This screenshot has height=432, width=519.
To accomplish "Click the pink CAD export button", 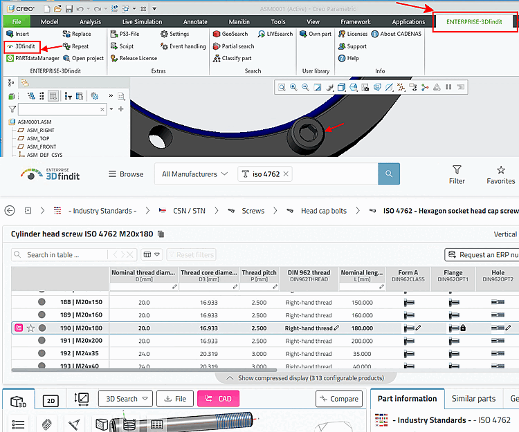I will (x=218, y=399).
